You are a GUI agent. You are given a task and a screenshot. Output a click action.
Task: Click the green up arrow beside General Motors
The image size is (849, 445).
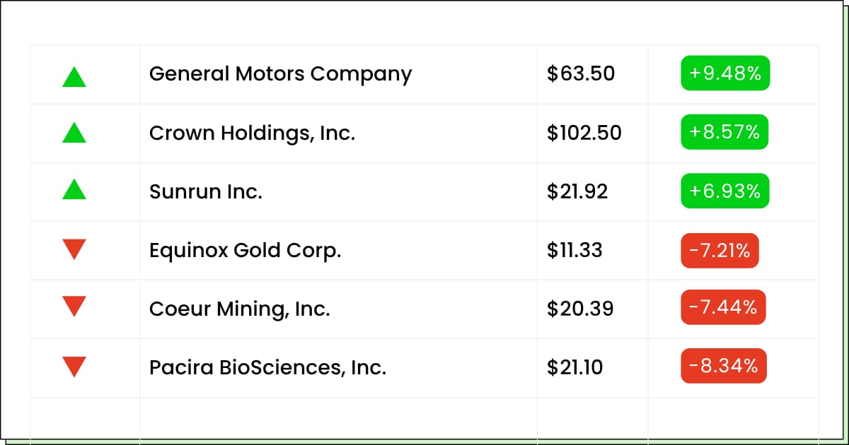[74, 76]
